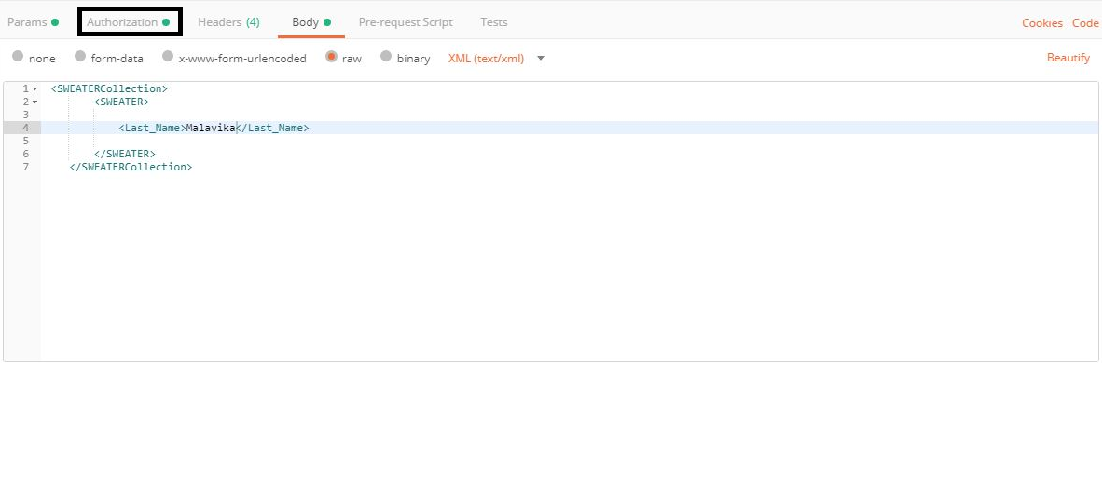Choose the binary radio option
Screen dimensions: 1103x503
386,57
